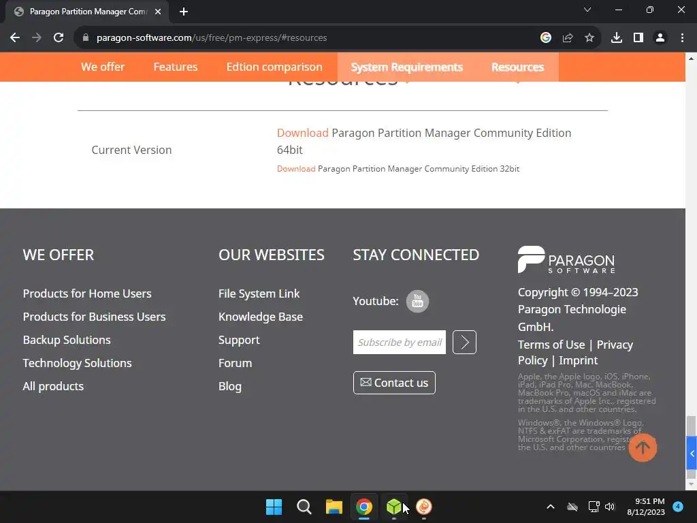Viewport: 697px width, 523px height.
Task: Reload the current page
Action: (x=59, y=38)
